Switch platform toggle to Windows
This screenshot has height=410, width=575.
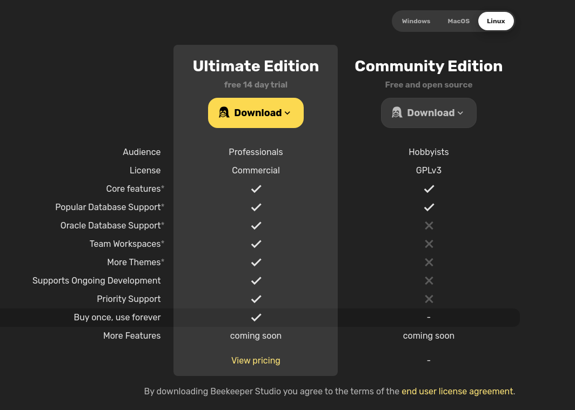[416, 21]
